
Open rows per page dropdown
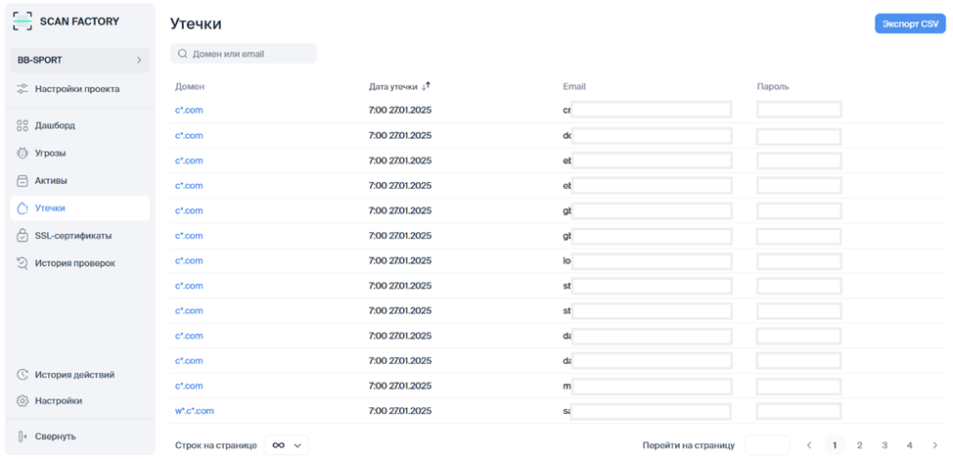click(287, 445)
